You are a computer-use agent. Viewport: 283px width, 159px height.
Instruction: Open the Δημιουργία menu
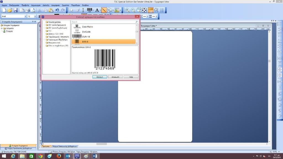point(36,5)
